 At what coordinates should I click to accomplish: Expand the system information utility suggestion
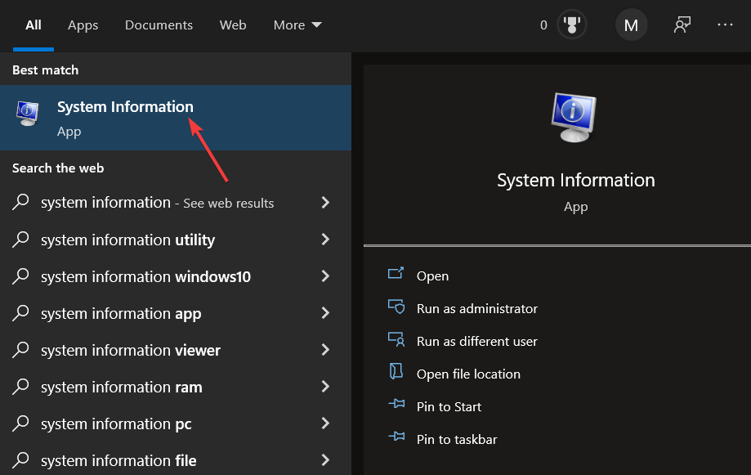(x=325, y=240)
